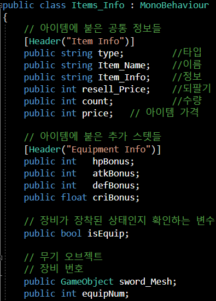Click the comment "// 아이템에 붙은 공통 정보들"
The height and width of the screenshot is (301, 216).
coord(92,28)
